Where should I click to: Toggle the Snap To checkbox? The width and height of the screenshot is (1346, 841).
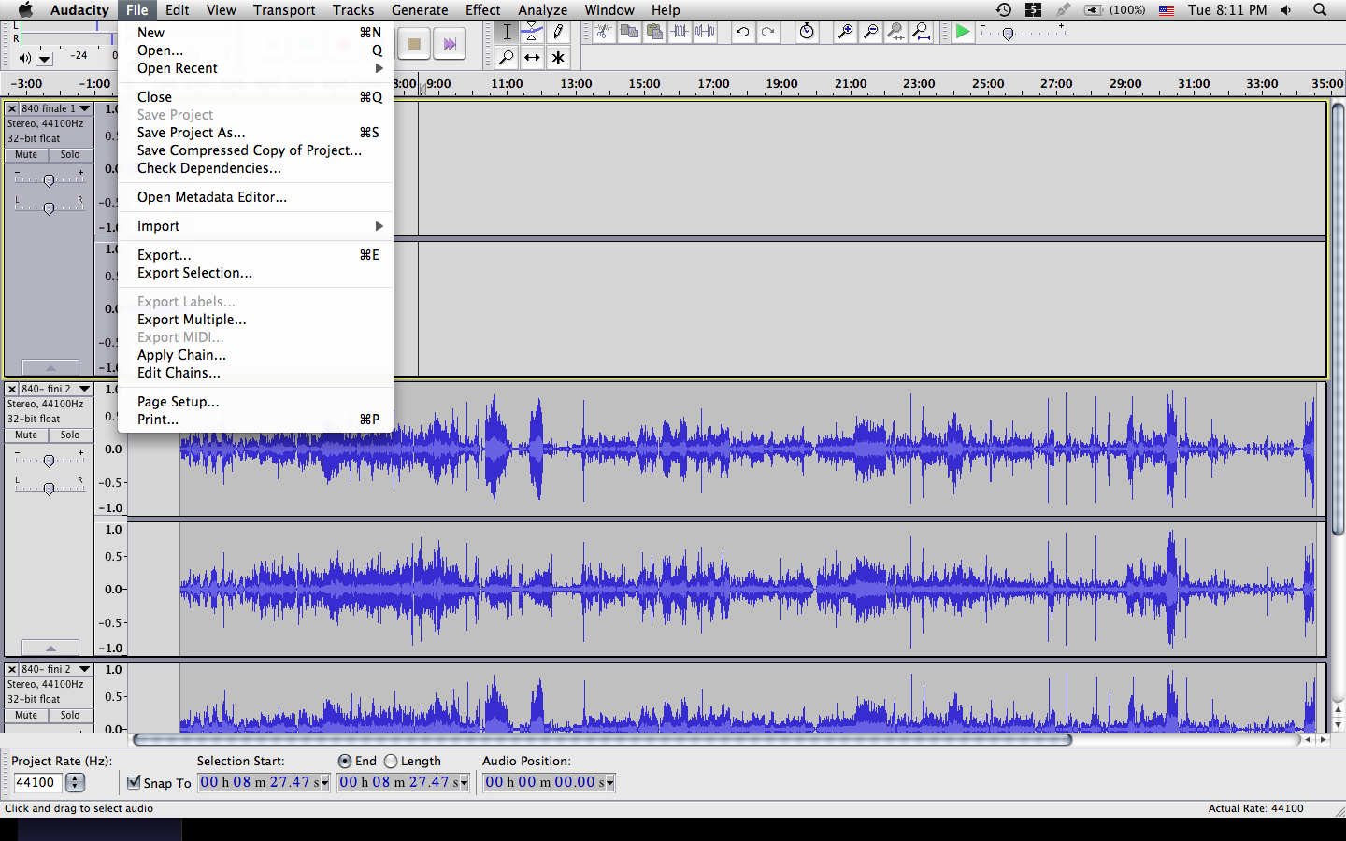[x=134, y=782]
